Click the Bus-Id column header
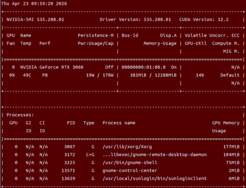246x188 pixels. (130, 36)
